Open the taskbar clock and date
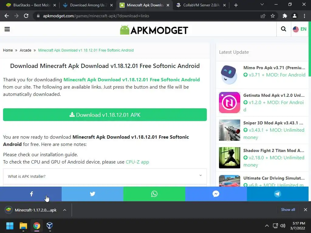Viewport: 311px width, 233px height. click(298, 226)
